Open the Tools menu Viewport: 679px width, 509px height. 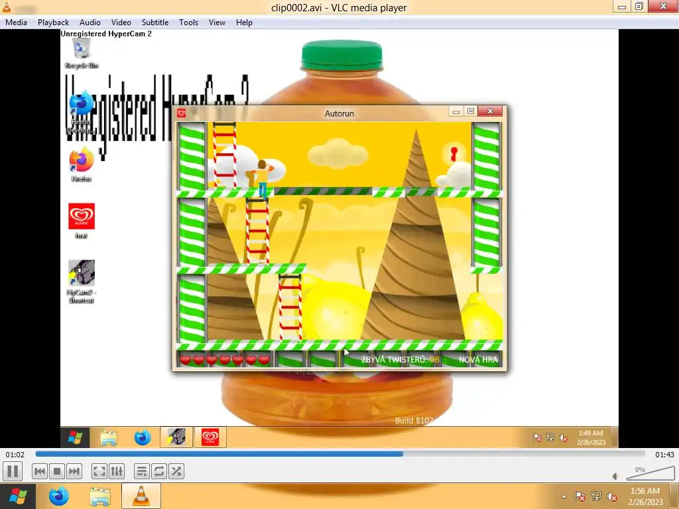click(189, 23)
